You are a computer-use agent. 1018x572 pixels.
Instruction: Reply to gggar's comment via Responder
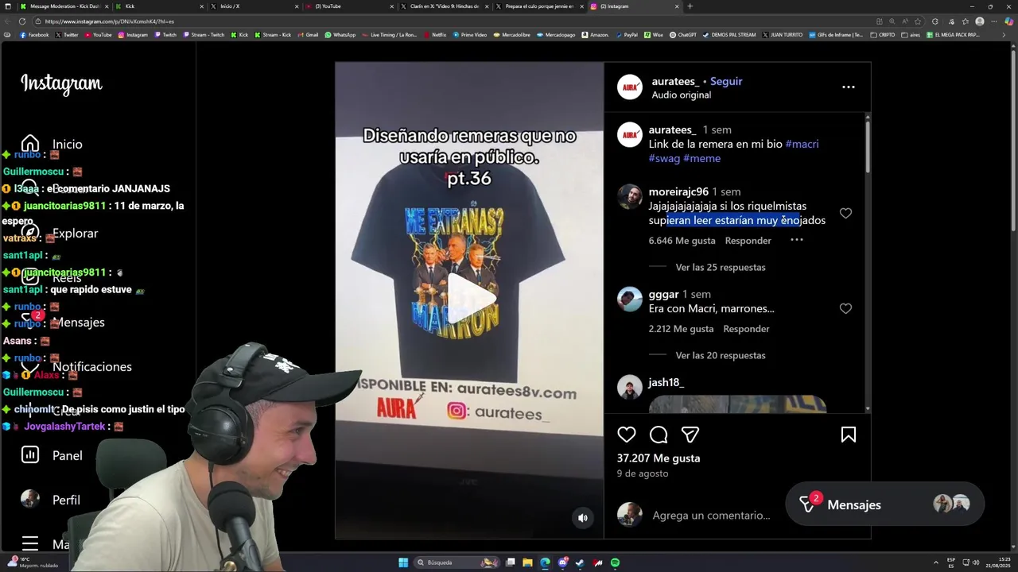click(x=746, y=329)
